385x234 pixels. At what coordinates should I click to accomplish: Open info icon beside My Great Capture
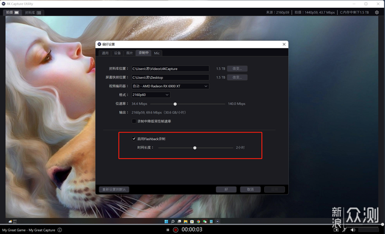point(60,230)
